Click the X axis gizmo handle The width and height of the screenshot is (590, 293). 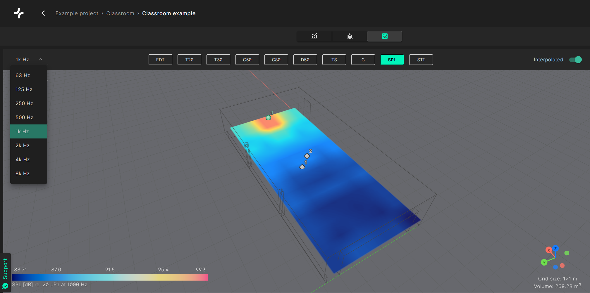pos(548,250)
